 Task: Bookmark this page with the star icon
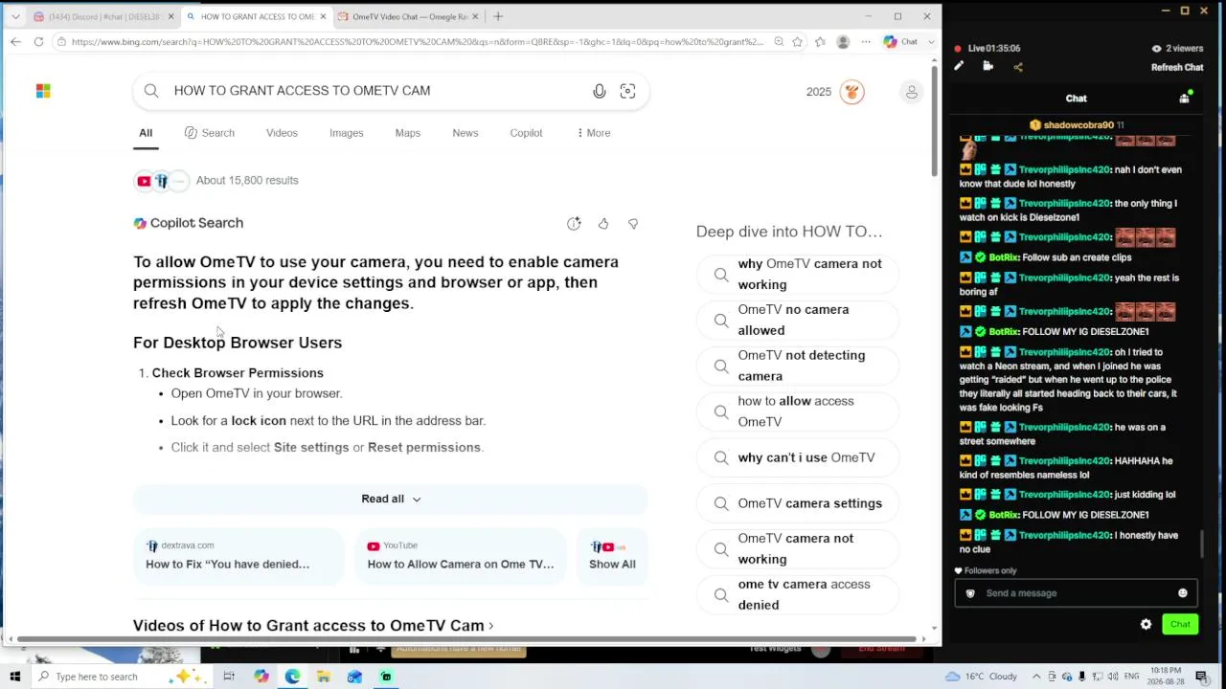click(797, 42)
